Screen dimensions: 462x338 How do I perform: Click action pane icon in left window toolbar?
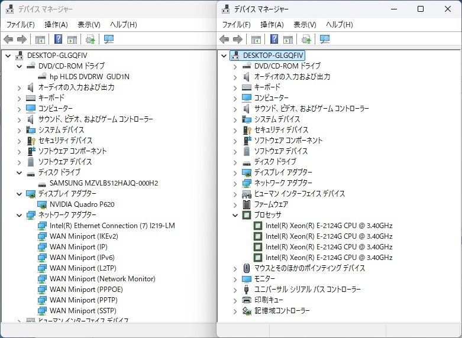(72, 39)
